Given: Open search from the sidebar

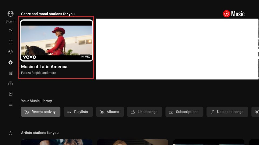Looking at the screenshot, I should [11, 31].
